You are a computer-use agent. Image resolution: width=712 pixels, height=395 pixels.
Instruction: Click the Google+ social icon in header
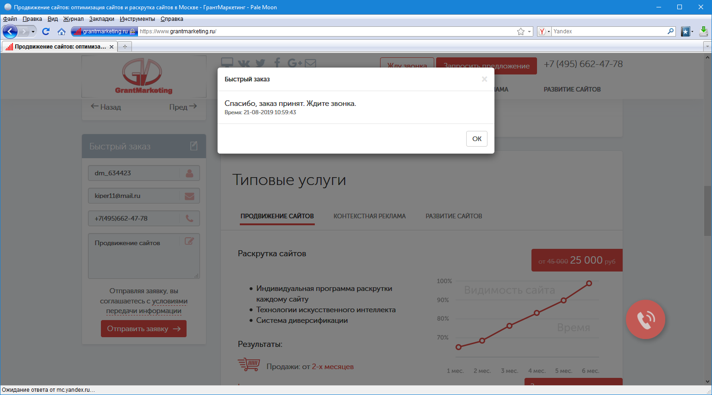(294, 63)
